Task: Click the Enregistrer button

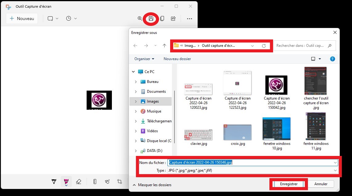Action: 289,184
